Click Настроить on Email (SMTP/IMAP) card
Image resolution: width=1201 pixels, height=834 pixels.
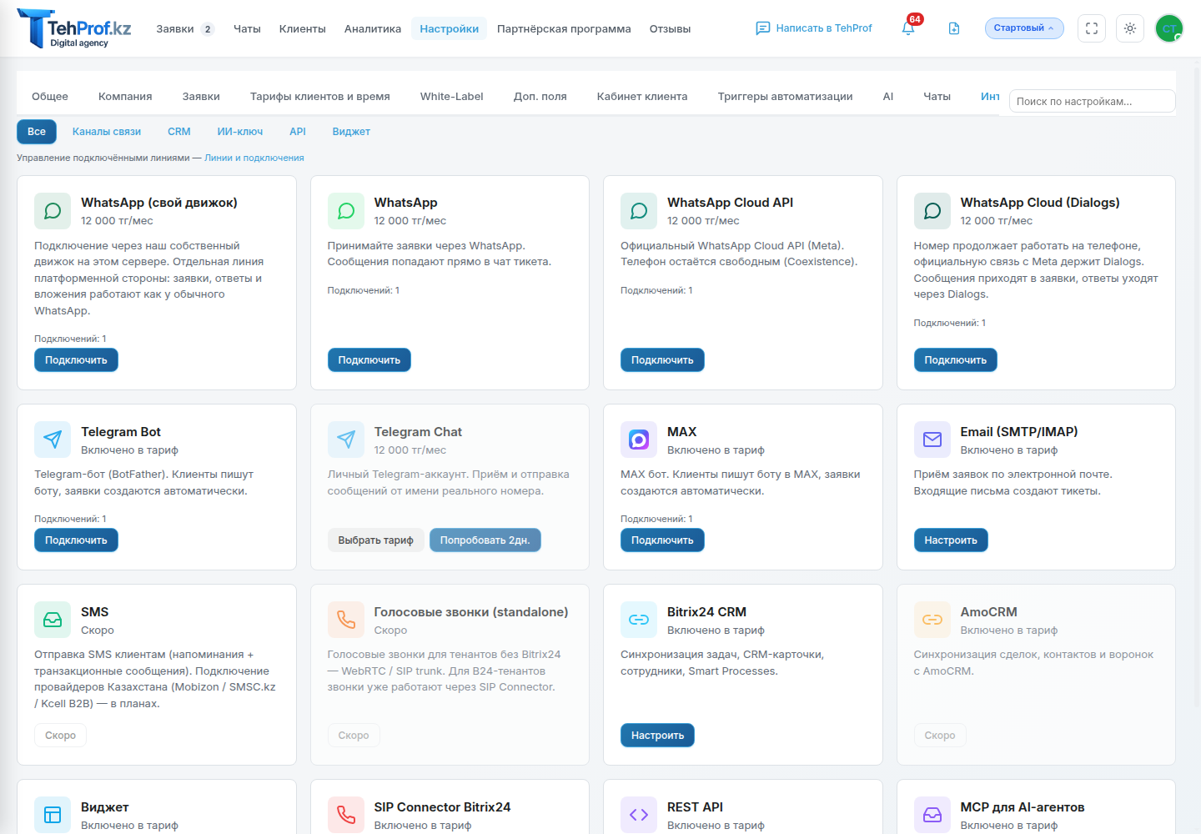[x=951, y=540]
